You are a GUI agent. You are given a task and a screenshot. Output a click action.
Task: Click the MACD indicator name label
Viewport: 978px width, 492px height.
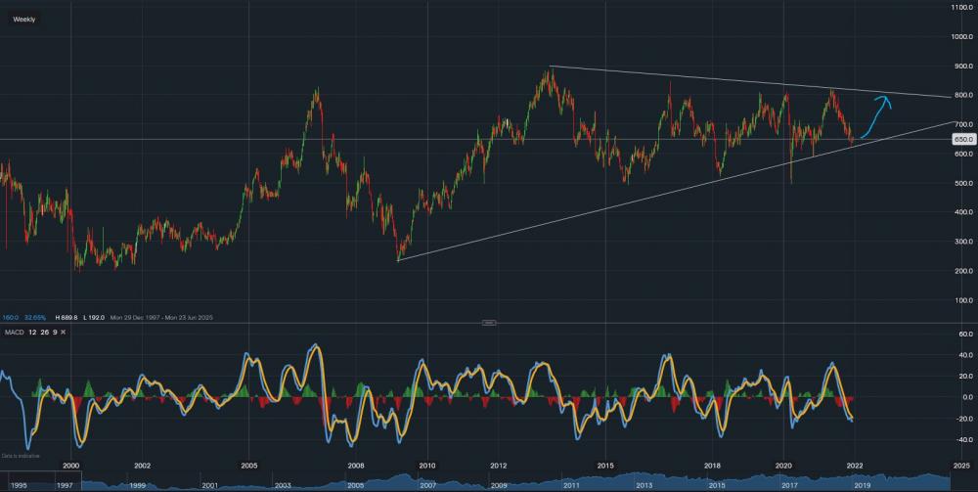pos(16,333)
